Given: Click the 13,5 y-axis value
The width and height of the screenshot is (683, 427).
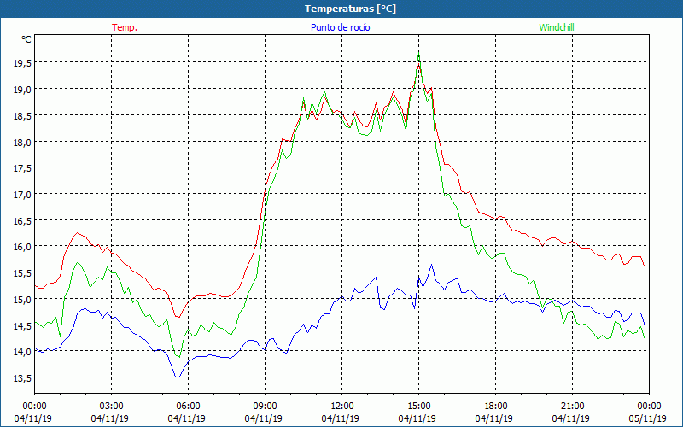Looking at the screenshot, I should pos(22,378).
